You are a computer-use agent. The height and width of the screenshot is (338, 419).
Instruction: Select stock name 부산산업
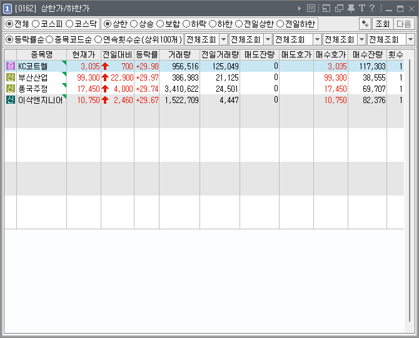[x=33, y=77]
